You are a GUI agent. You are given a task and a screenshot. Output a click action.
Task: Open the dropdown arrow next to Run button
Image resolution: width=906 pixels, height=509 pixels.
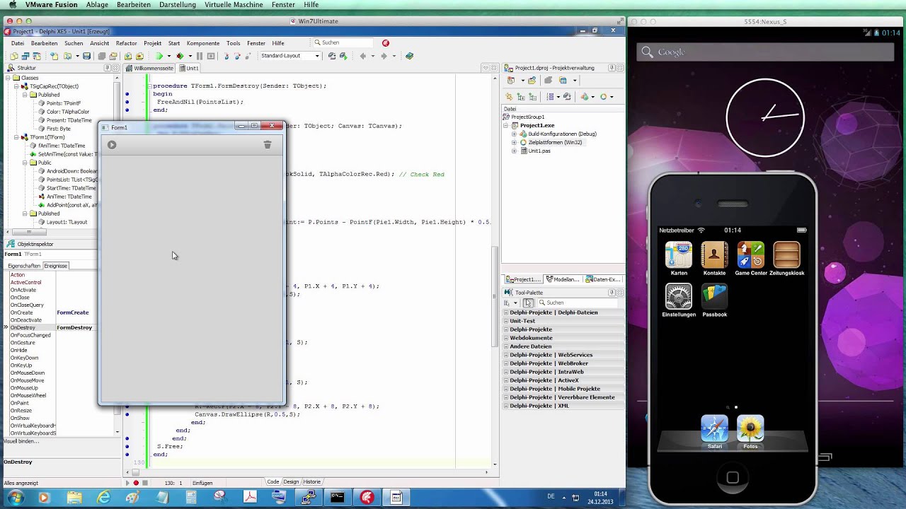pyautogui.click(x=168, y=56)
